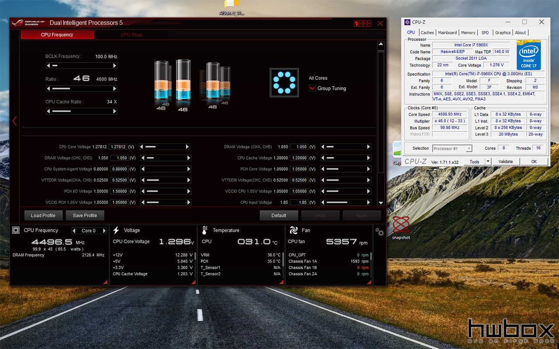Click the CPU Core Voltage input field

(x=118, y=147)
